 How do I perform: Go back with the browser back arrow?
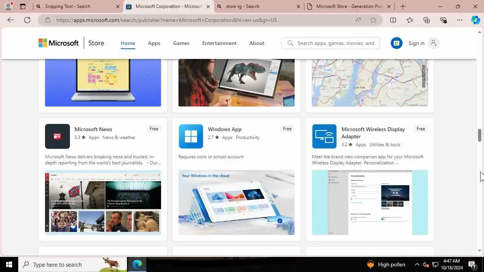11,20
